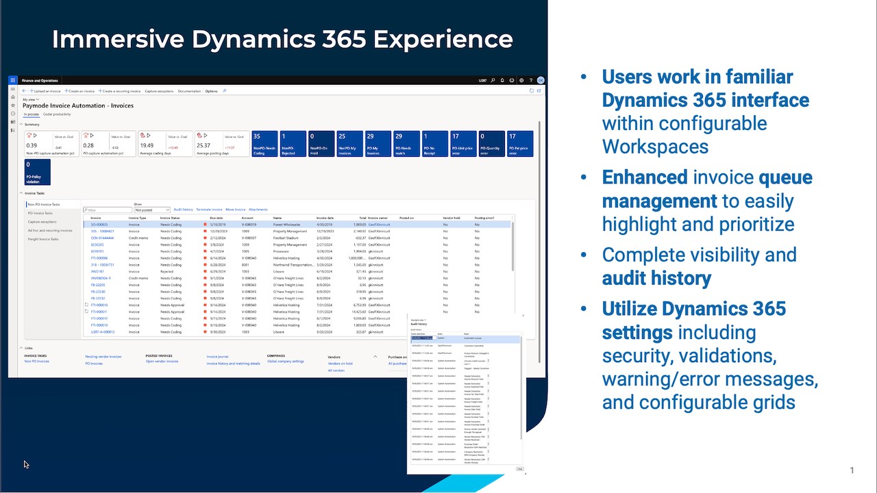The image size is (877, 493).
Task: Collapse the Vendors links group chevron
Action: pos(375,356)
